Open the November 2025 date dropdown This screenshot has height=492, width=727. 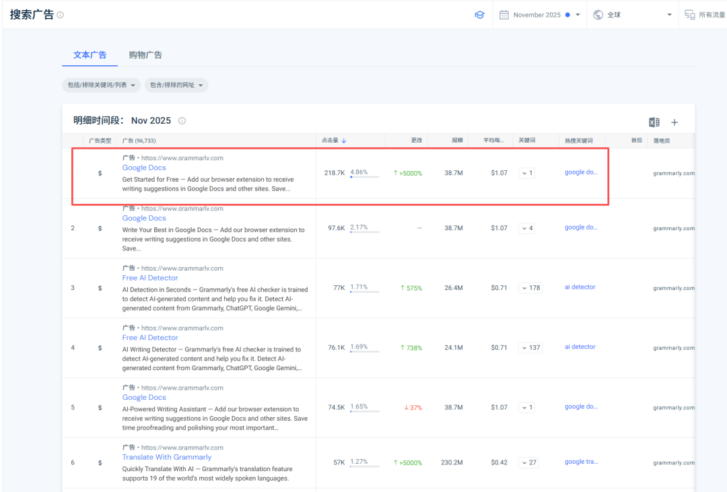pos(541,15)
